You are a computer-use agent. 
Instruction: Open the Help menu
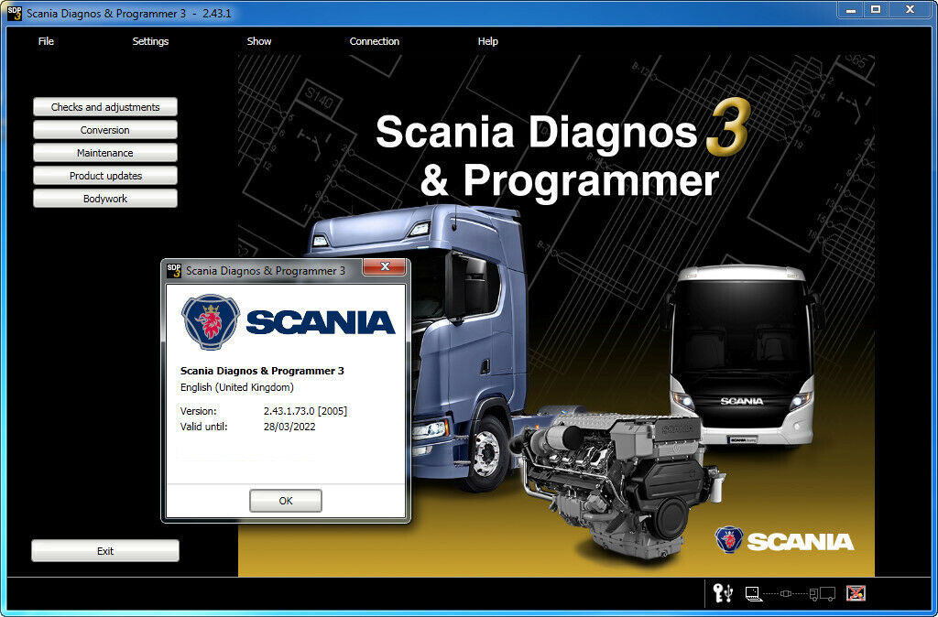[487, 41]
